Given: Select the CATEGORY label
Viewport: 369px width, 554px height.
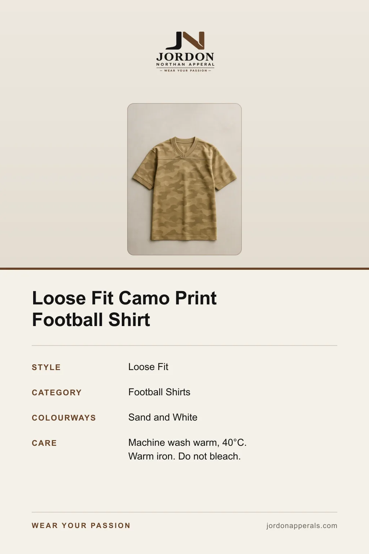Looking at the screenshot, I should 57,393.
